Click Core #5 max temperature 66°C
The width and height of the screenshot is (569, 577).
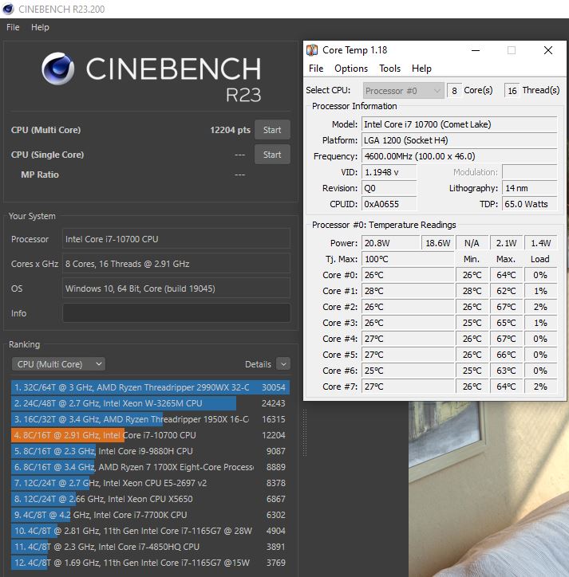506,355
